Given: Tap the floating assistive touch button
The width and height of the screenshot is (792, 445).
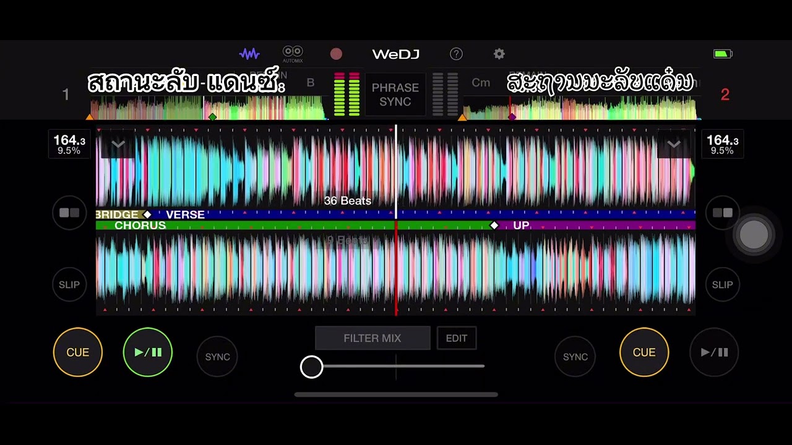Looking at the screenshot, I should point(754,234).
